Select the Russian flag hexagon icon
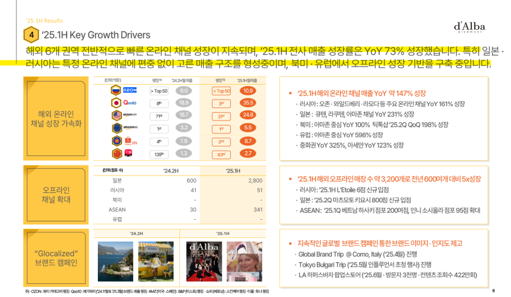511x297 pixels. point(116,90)
